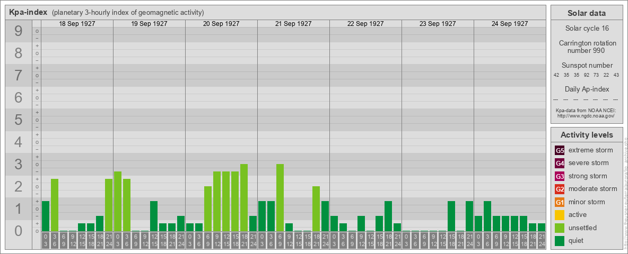Click the 'minor storm' legend label
This screenshot has width=628, height=254.
pos(587,202)
